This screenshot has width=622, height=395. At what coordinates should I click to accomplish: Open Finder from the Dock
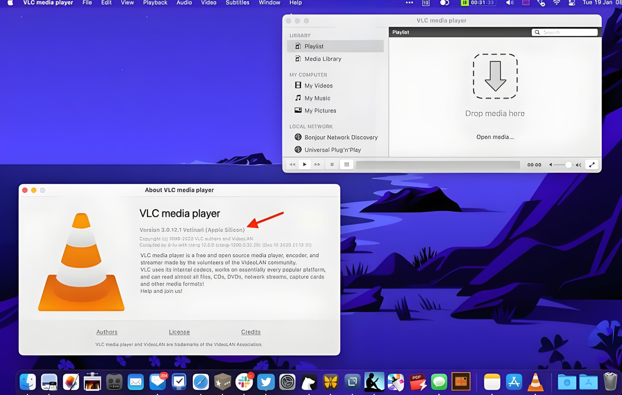(28, 382)
